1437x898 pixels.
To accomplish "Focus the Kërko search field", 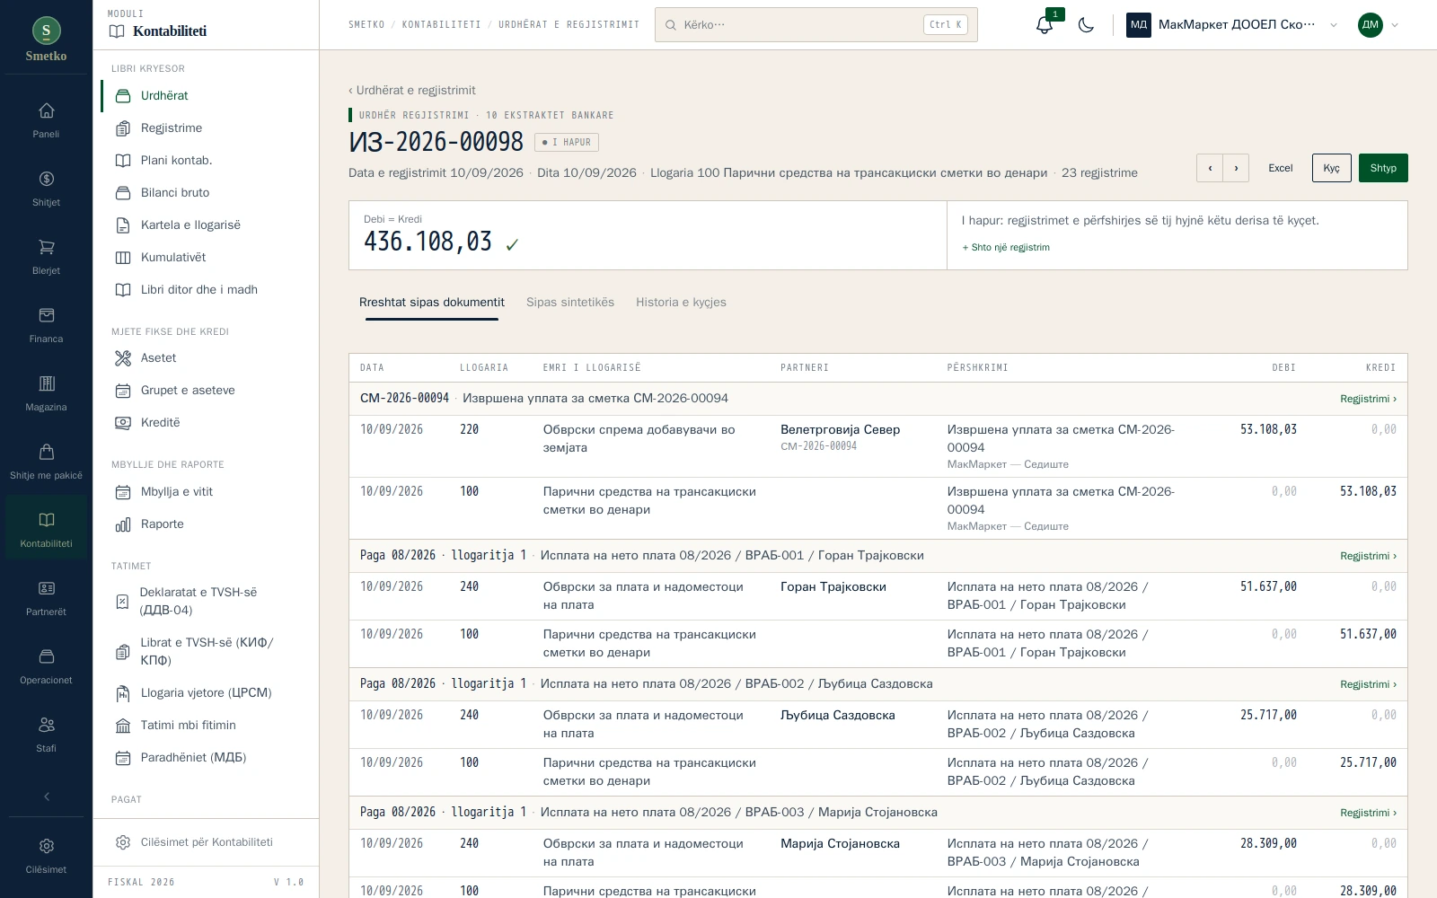I will [815, 25].
